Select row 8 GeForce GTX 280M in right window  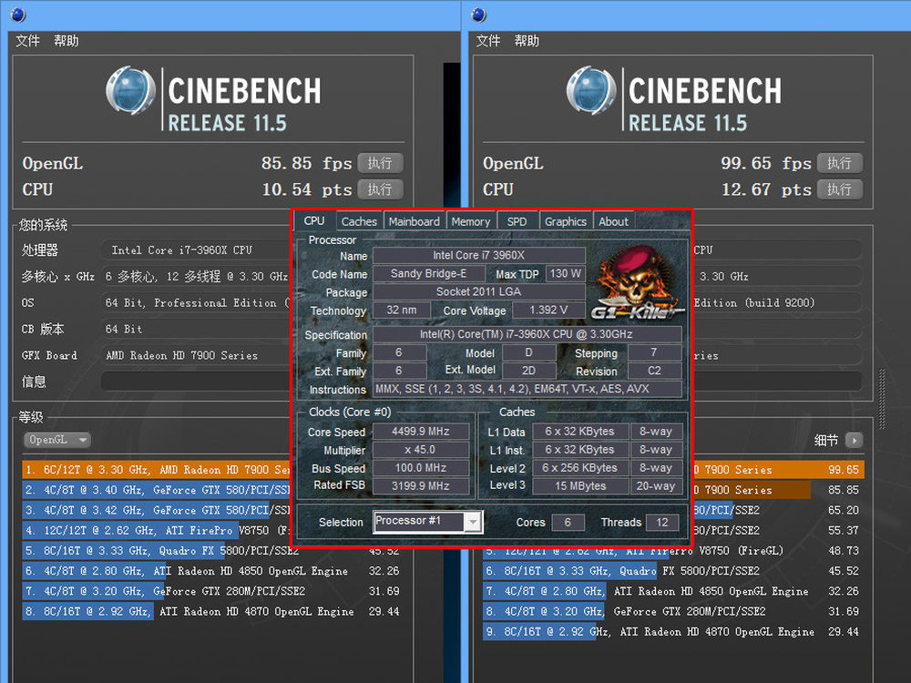tap(673, 612)
